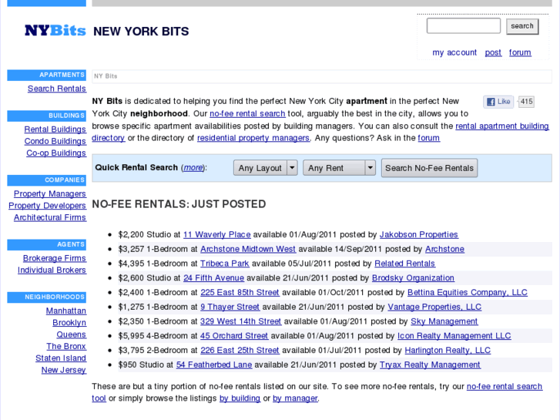This screenshot has width=560, height=420.
Task: Open Brooklyn neighborhood link
Action: pyautogui.click(x=69, y=322)
